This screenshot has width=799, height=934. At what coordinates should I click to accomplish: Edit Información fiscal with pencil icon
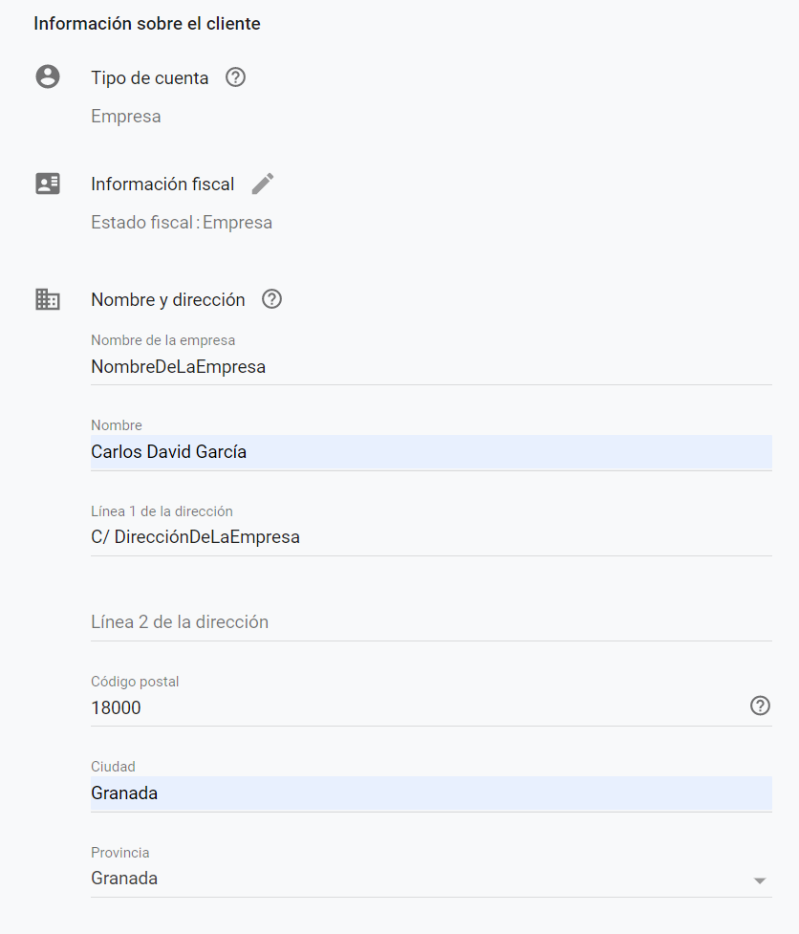263,184
